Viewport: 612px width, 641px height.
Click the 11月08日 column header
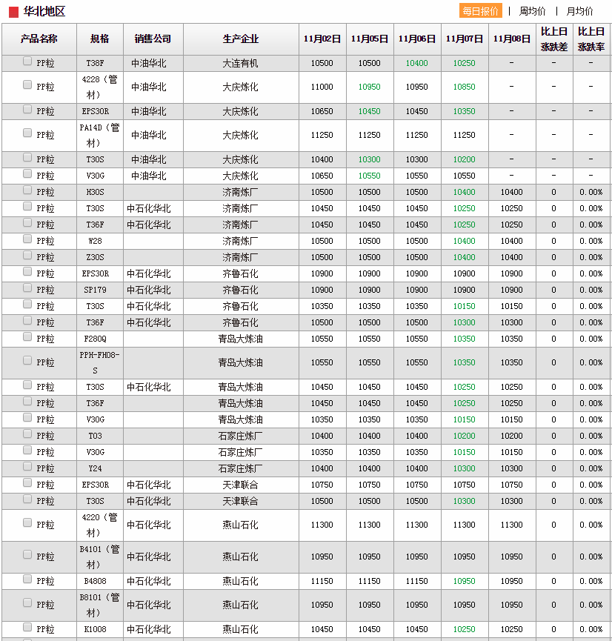(512, 39)
